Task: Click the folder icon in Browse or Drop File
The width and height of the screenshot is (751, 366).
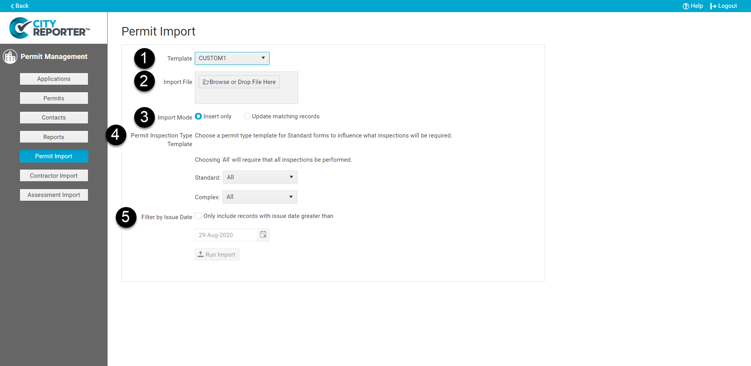Action: 206,82
